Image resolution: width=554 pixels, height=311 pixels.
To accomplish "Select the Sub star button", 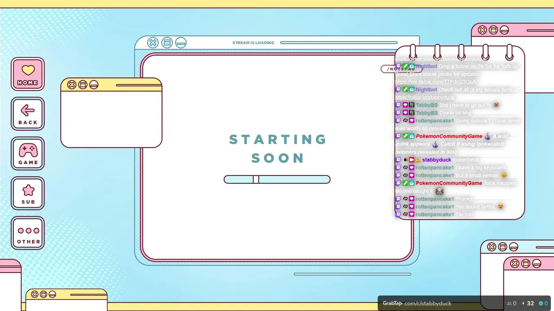I will (28, 193).
